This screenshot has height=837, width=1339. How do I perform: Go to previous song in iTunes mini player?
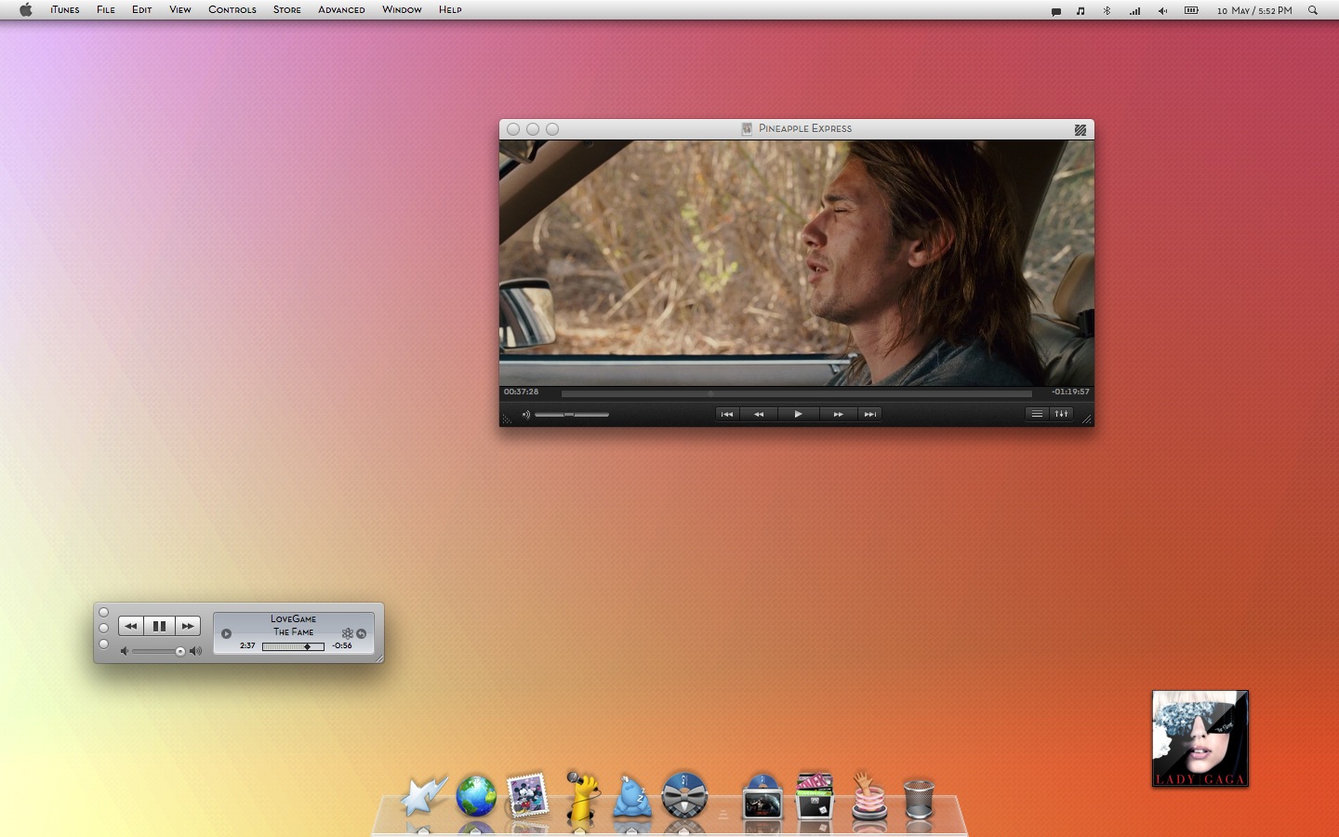[x=131, y=626]
